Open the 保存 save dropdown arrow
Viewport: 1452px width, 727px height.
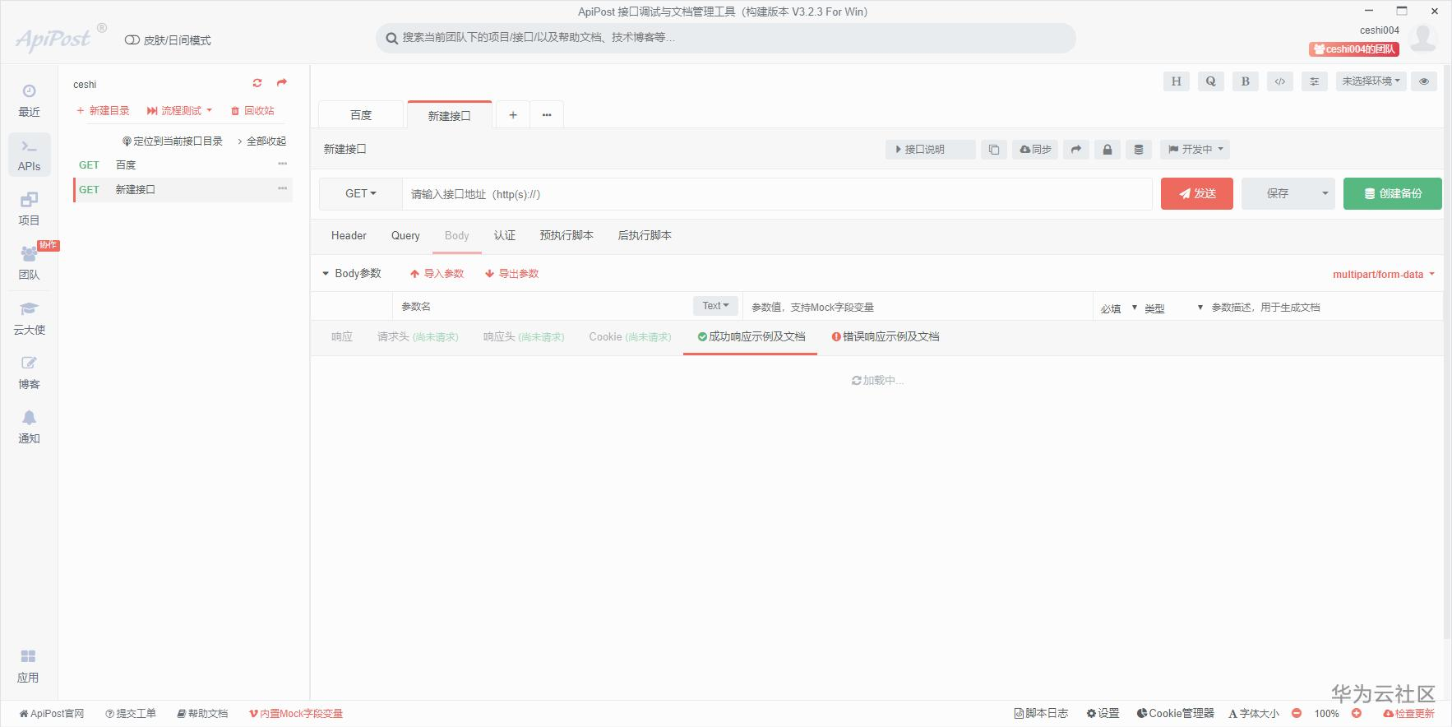point(1325,194)
